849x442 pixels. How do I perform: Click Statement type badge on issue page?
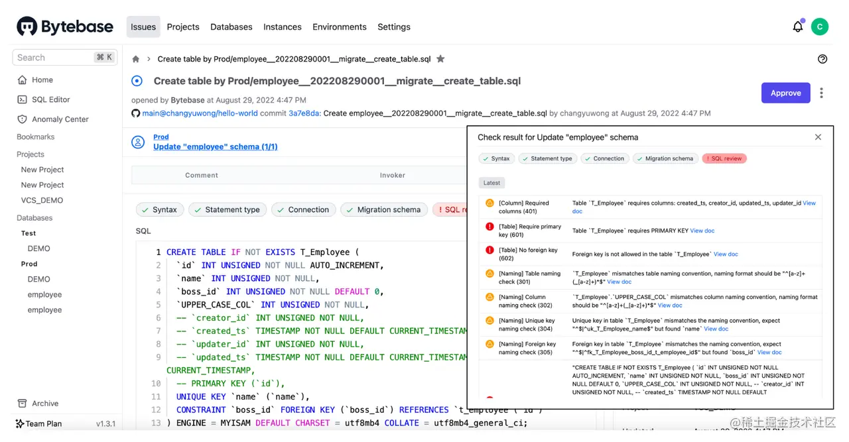tap(228, 209)
